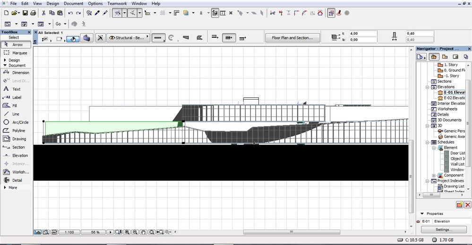Click the Settings button in Navigator
Viewport: 472px width, 245px height.
[444, 230]
